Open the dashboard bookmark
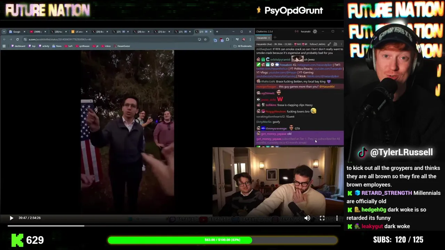This screenshot has height=250, width=445. (x=18, y=46)
